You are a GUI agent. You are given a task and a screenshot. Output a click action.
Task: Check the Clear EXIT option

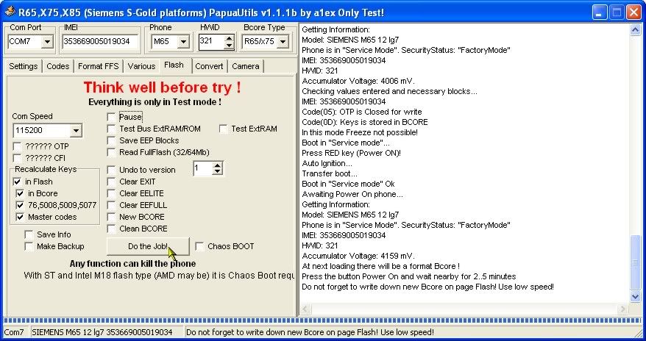click(x=111, y=182)
